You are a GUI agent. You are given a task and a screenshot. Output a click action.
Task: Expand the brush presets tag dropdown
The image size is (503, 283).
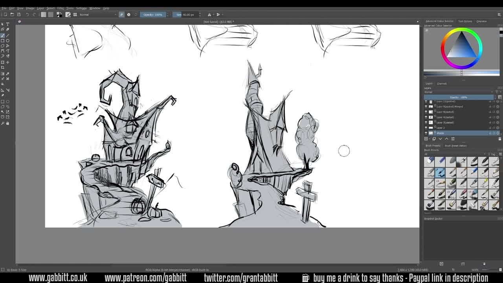click(x=493, y=154)
